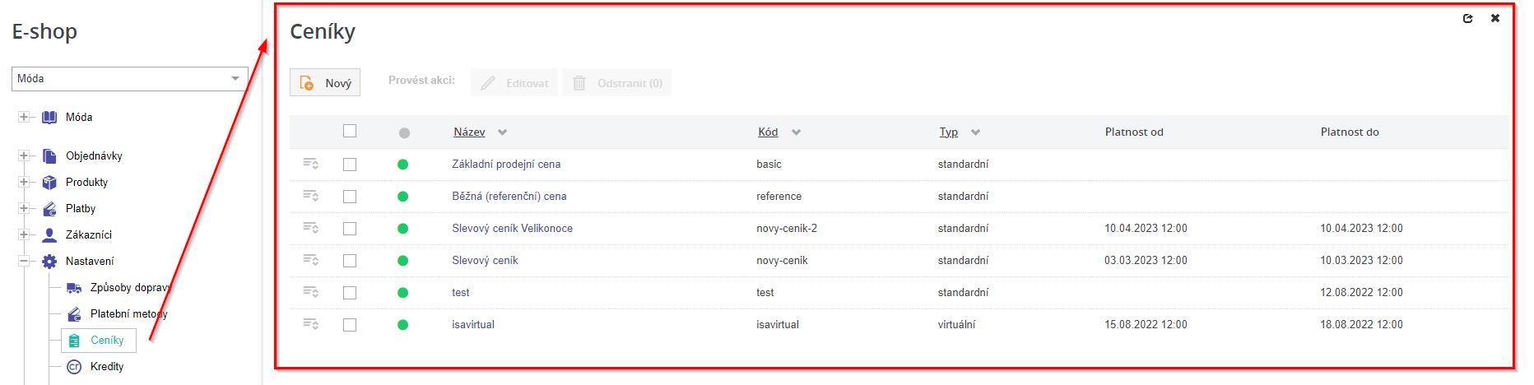Click the Nový button
This screenshot has height=385, width=1534.
325,83
